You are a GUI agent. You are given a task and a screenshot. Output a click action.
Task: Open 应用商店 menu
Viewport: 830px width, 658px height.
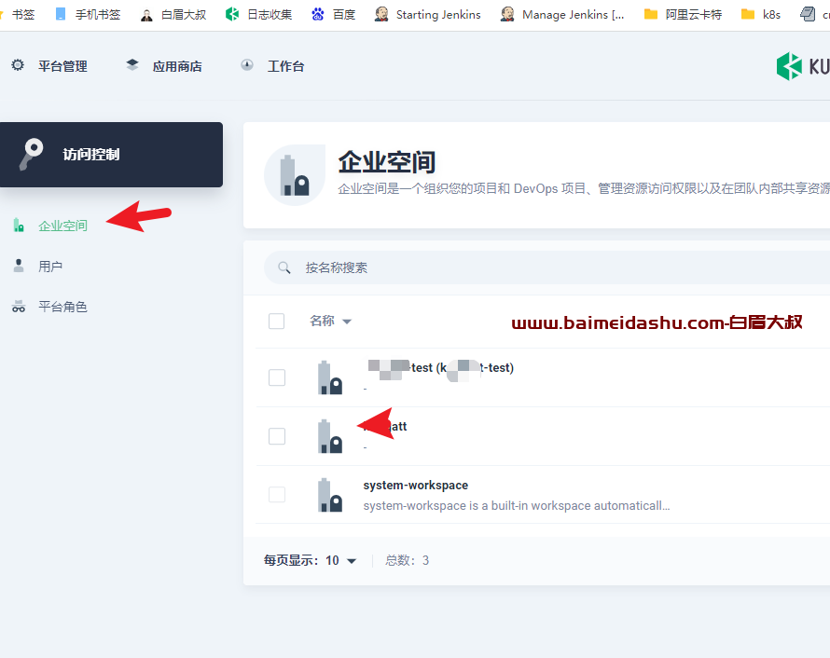point(177,66)
